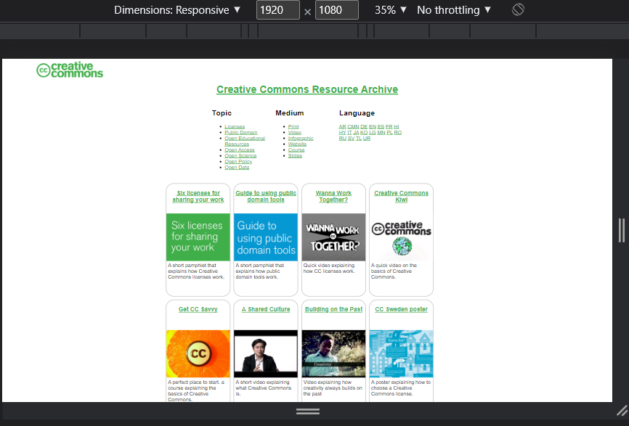Screen dimensions: 629x426
Task: Filter by Video medium link
Action: click(294, 132)
